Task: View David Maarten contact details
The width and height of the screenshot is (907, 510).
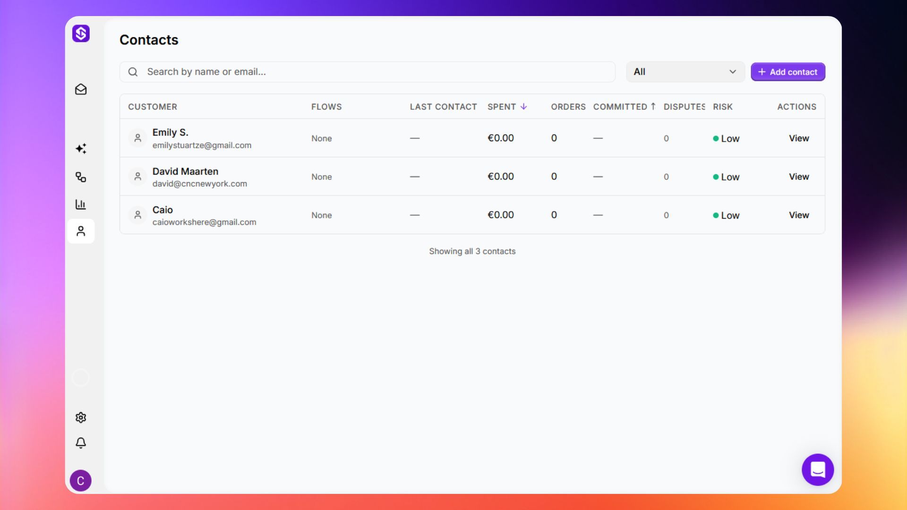Action: [x=799, y=177]
